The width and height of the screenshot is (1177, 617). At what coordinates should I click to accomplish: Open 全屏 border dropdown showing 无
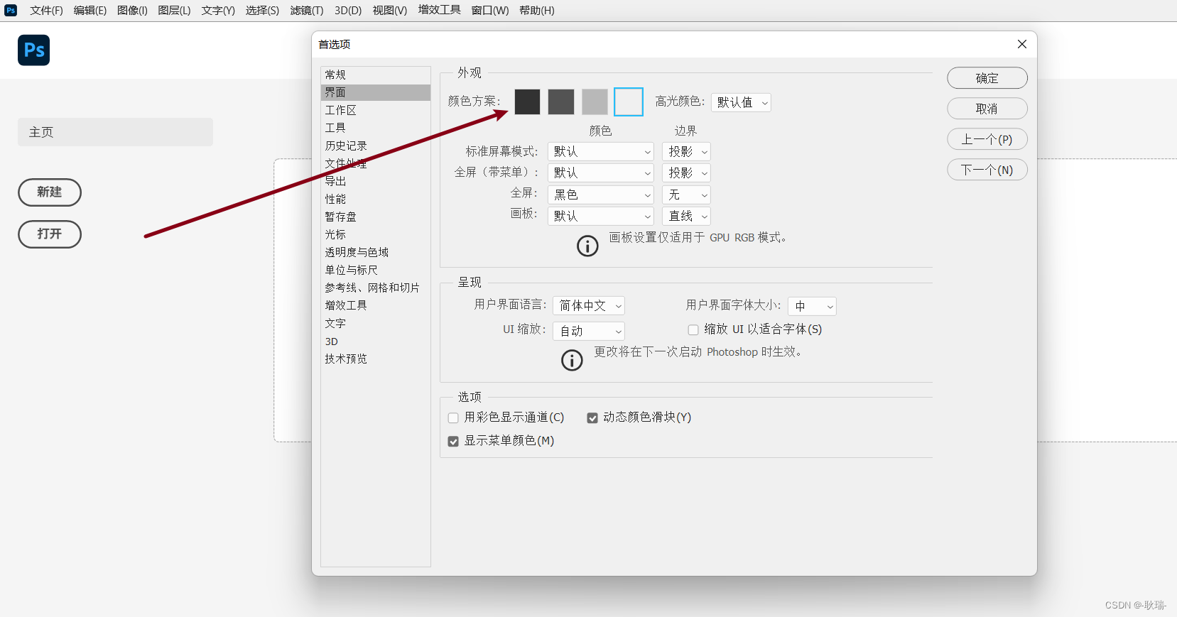point(686,195)
